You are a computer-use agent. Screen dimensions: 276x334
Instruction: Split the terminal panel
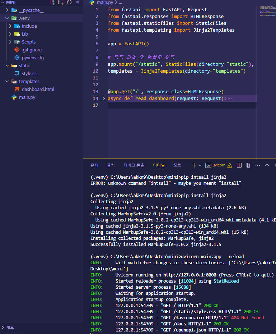click(x=239, y=165)
